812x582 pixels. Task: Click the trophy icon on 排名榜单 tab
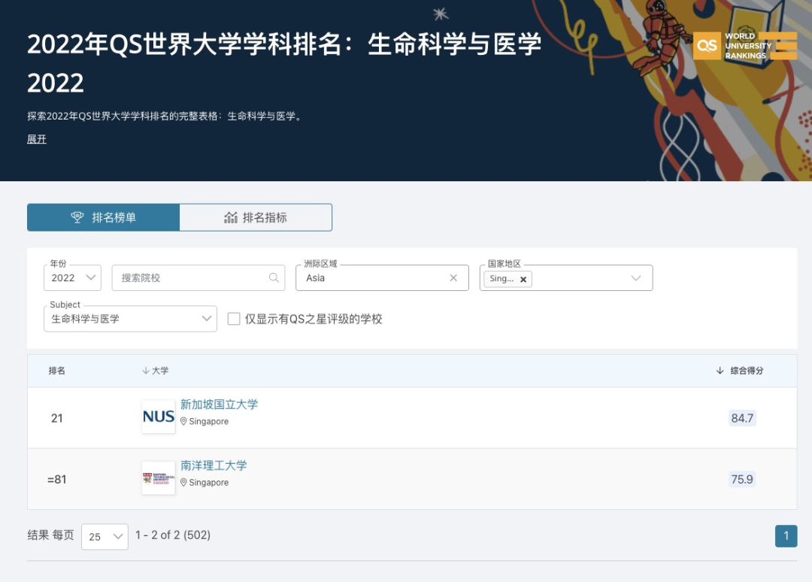[x=77, y=217]
